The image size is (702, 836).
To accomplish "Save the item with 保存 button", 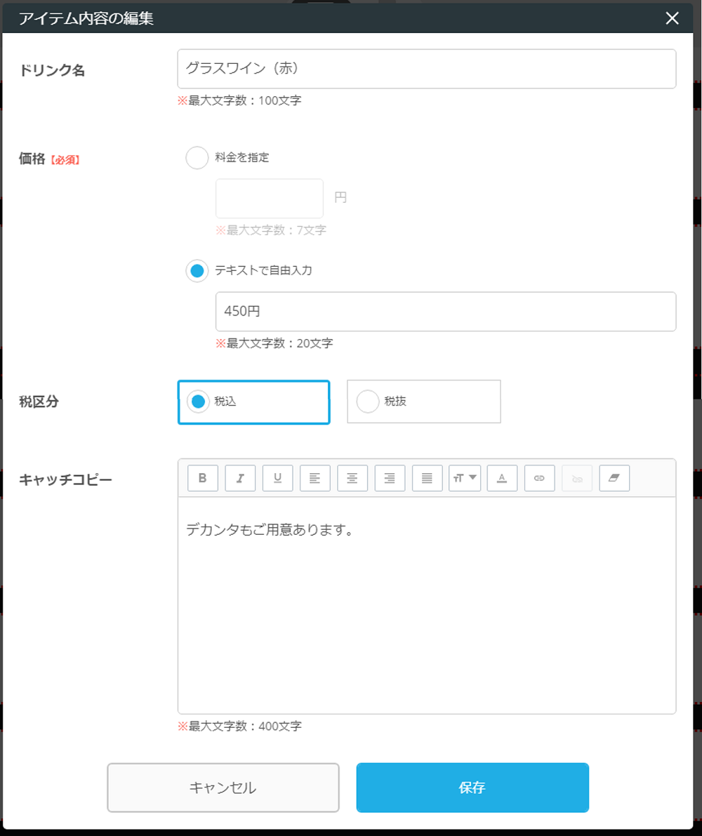I will (x=472, y=788).
